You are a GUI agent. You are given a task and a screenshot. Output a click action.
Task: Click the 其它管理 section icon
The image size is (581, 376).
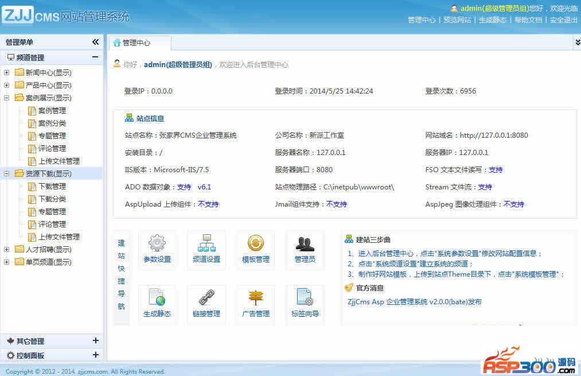[x=11, y=341]
